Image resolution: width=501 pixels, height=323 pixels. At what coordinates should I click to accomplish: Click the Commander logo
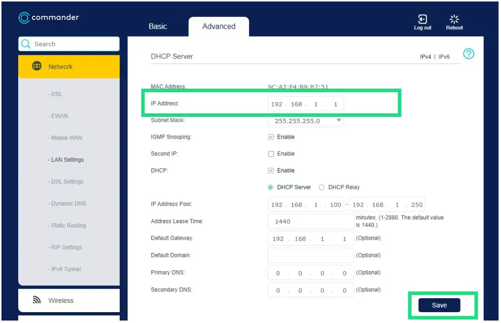pos(48,17)
